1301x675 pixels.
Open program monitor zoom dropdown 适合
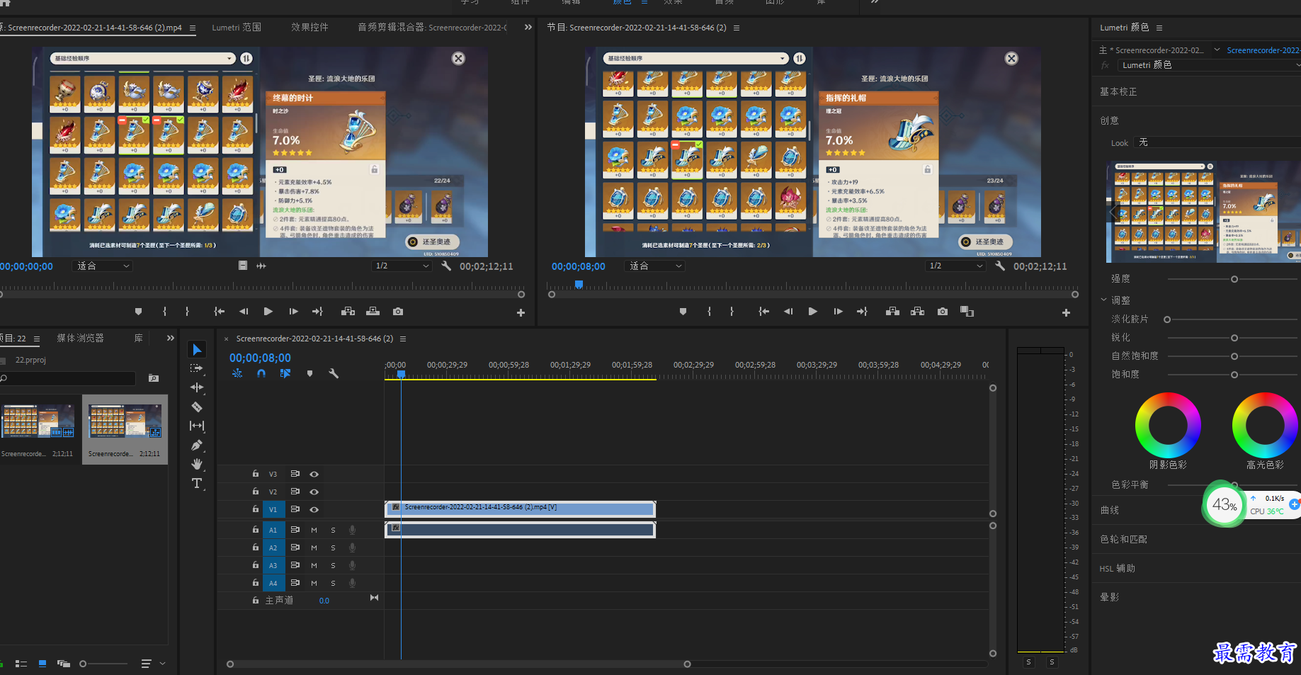(656, 266)
